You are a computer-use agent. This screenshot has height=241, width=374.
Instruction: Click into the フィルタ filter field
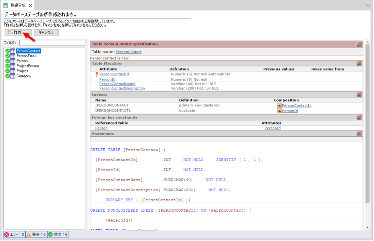click(52, 43)
